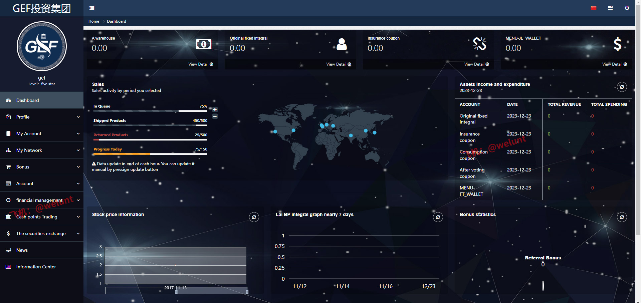Click View Detail under A warehouse
The image size is (641, 303).
[x=200, y=64]
